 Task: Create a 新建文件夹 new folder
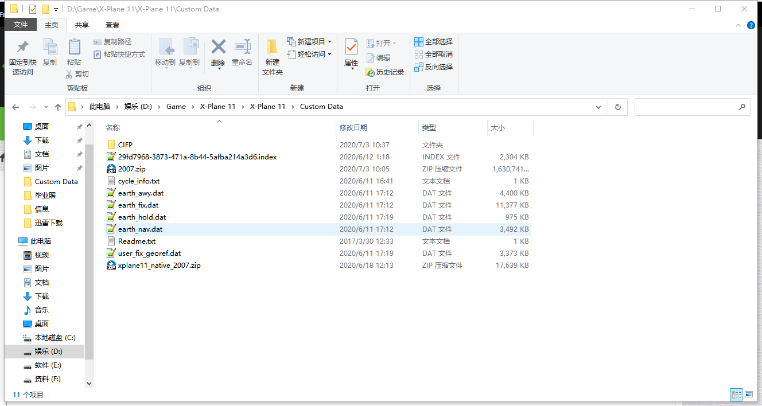pyautogui.click(x=273, y=56)
